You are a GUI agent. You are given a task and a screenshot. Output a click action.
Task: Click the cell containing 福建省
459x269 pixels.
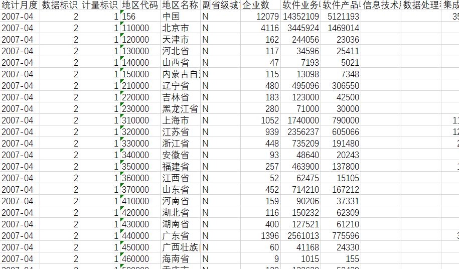180,167
